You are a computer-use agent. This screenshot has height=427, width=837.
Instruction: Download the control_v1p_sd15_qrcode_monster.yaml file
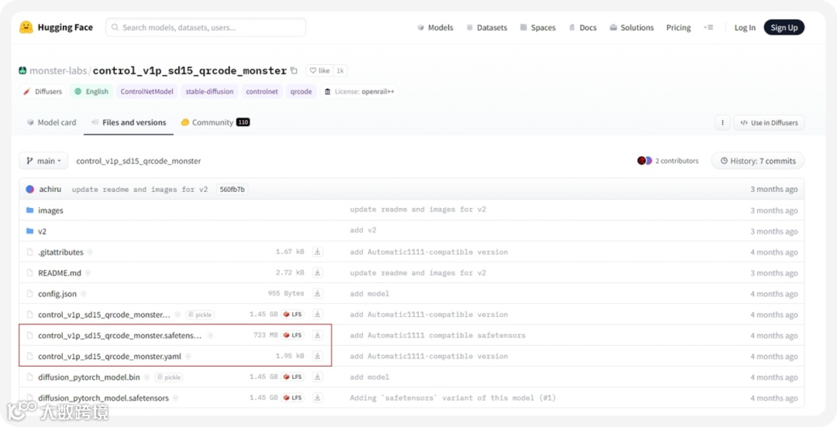click(318, 356)
